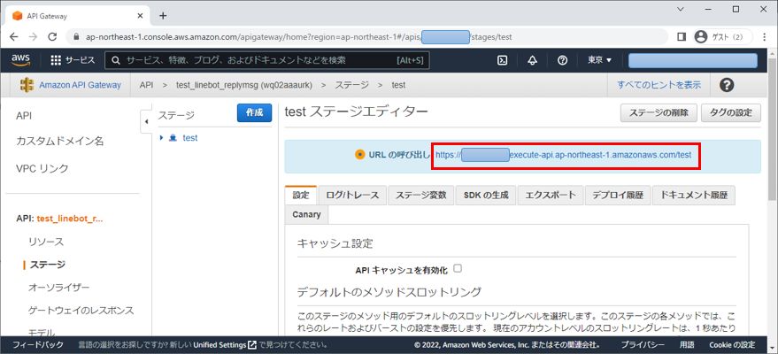The height and width of the screenshot is (354, 778).
Task: Toggle the browser side panel icon
Action: 682,36
